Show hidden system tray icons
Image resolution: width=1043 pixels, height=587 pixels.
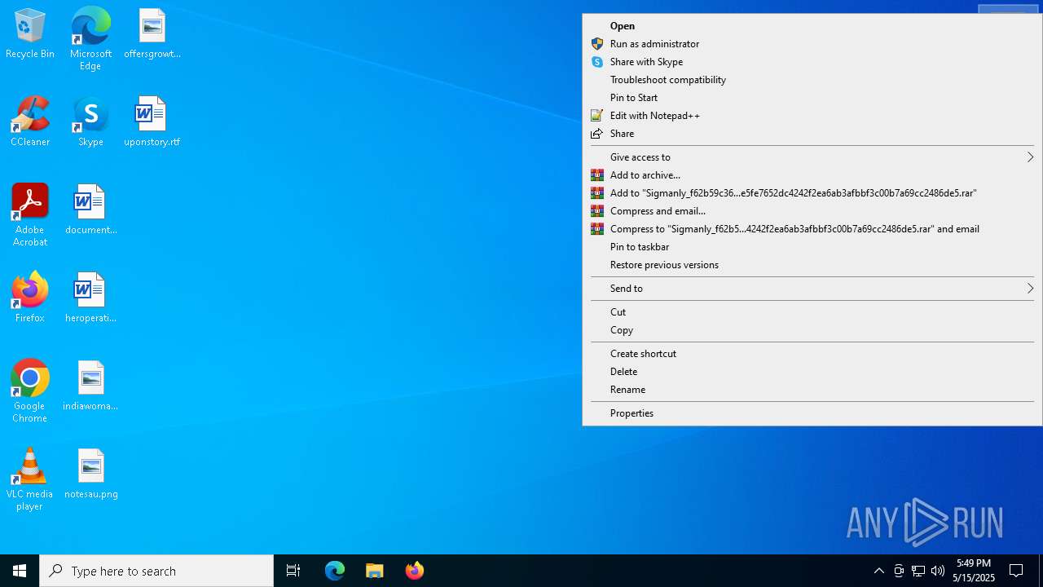click(x=878, y=571)
